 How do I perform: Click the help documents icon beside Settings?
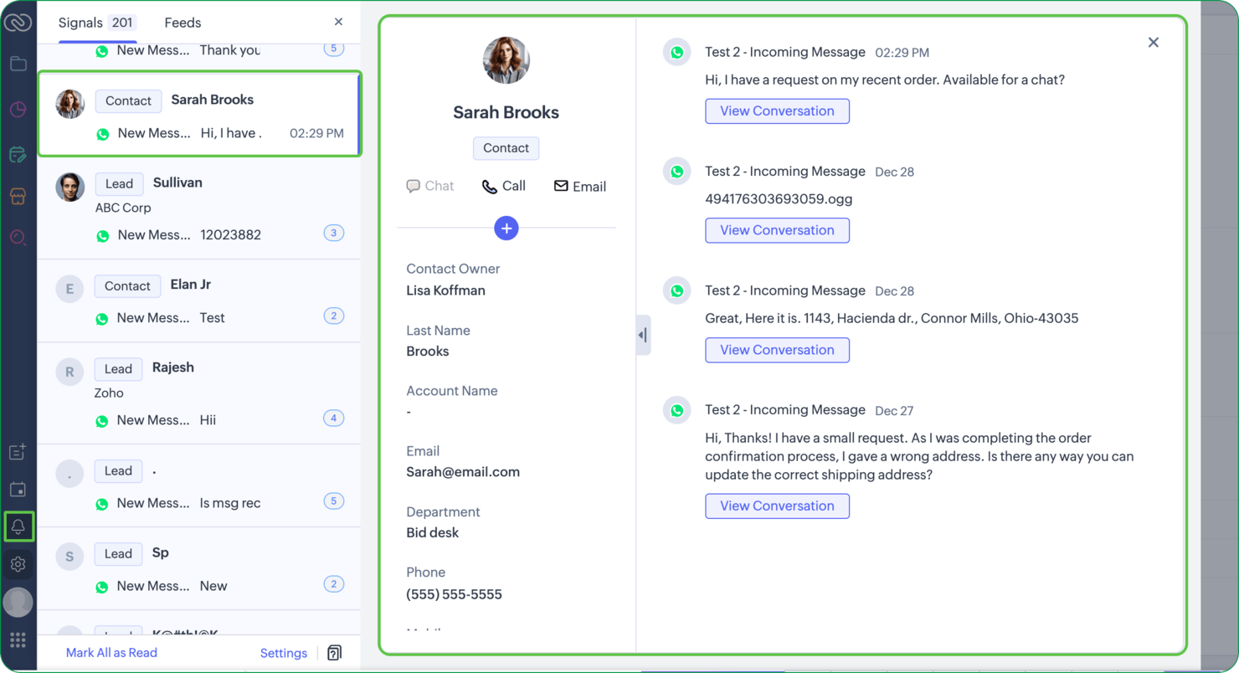pos(334,652)
